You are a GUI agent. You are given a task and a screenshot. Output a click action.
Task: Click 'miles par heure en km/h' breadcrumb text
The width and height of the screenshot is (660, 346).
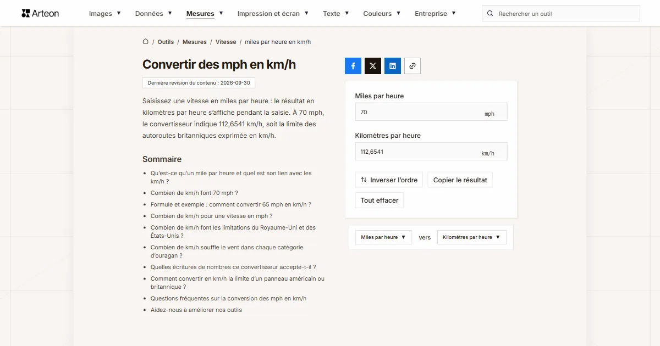pyautogui.click(x=278, y=42)
